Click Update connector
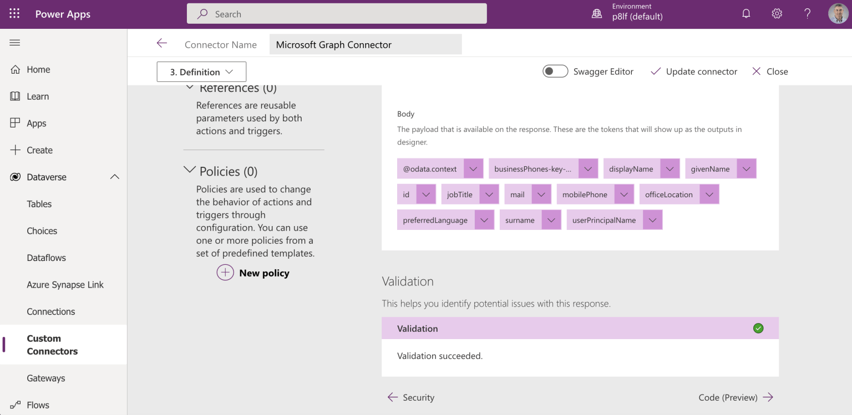The width and height of the screenshot is (852, 415). pyautogui.click(x=694, y=71)
